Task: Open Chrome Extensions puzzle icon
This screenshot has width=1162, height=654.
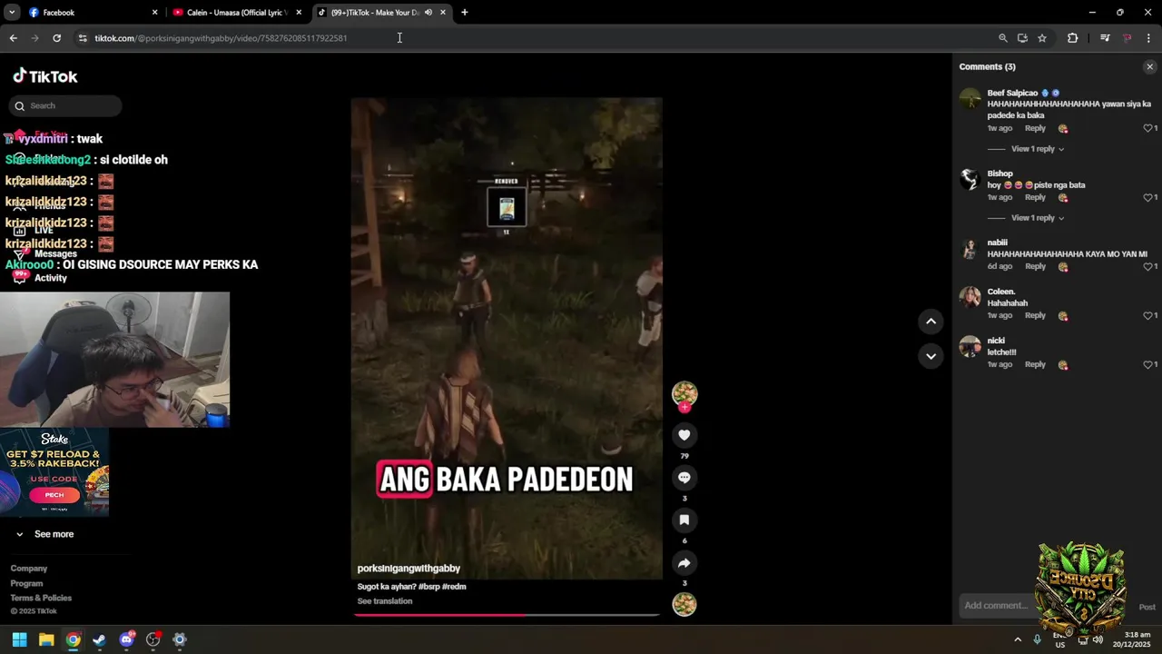Action: 1072,38
